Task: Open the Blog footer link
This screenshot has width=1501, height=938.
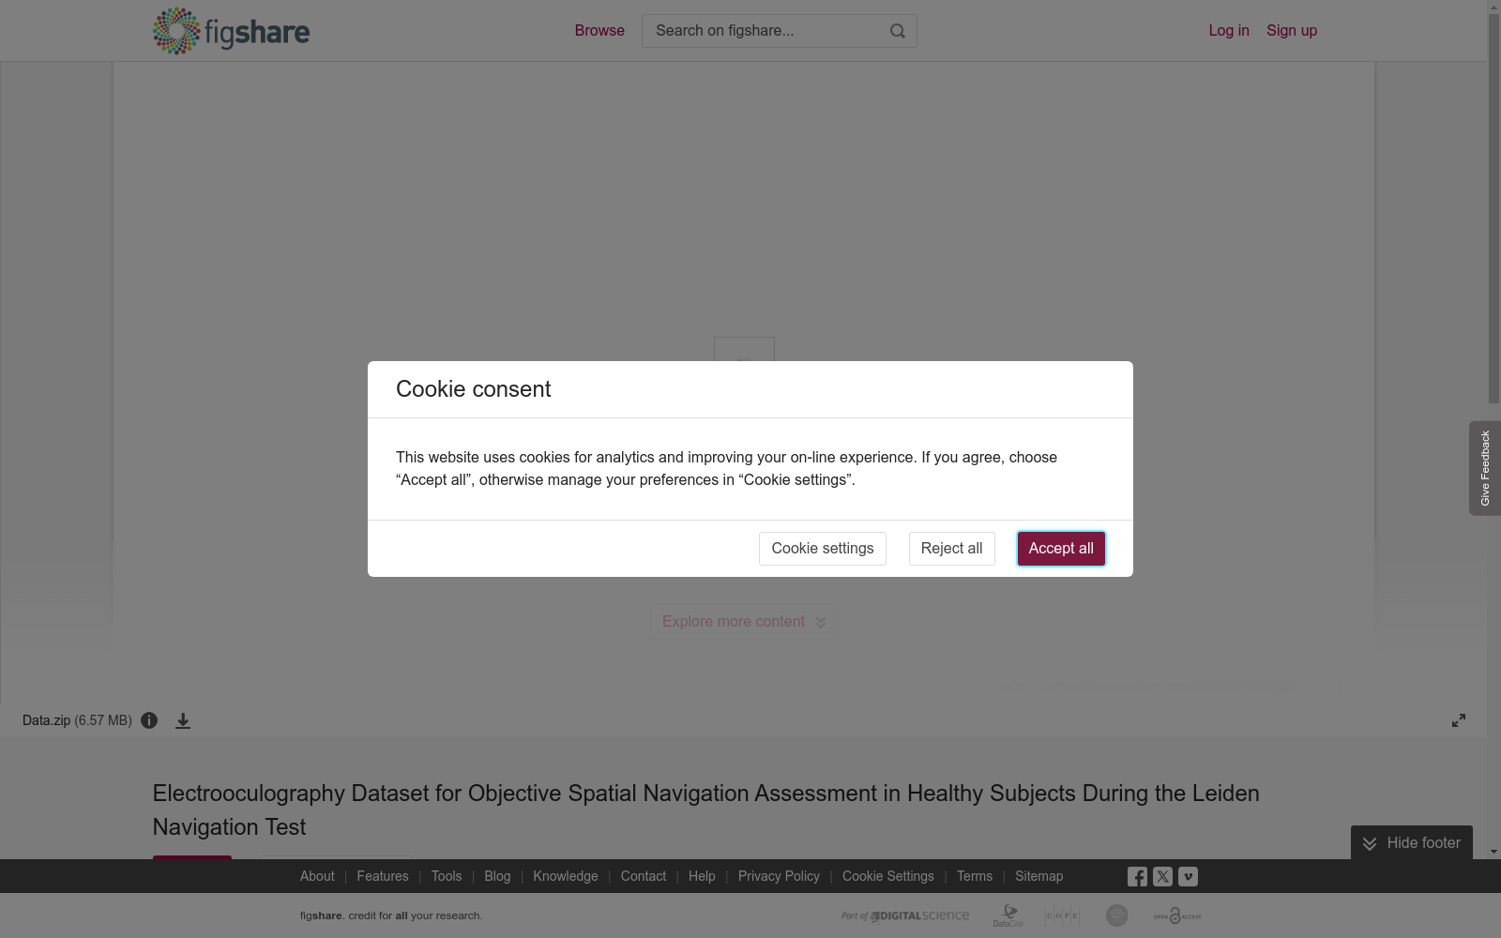Action: [497, 876]
